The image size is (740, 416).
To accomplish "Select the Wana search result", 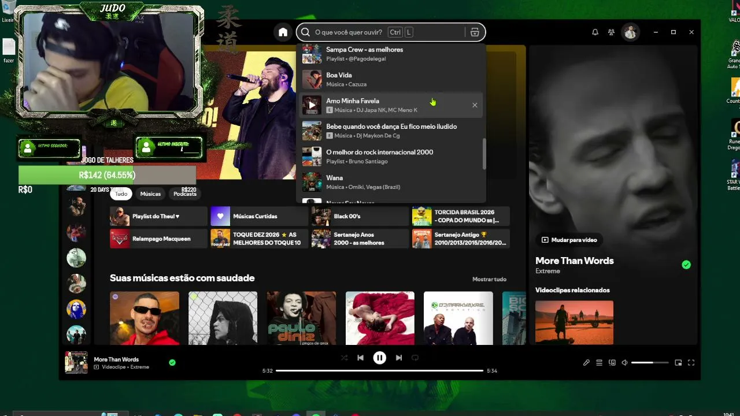I will (x=391, y=182).
